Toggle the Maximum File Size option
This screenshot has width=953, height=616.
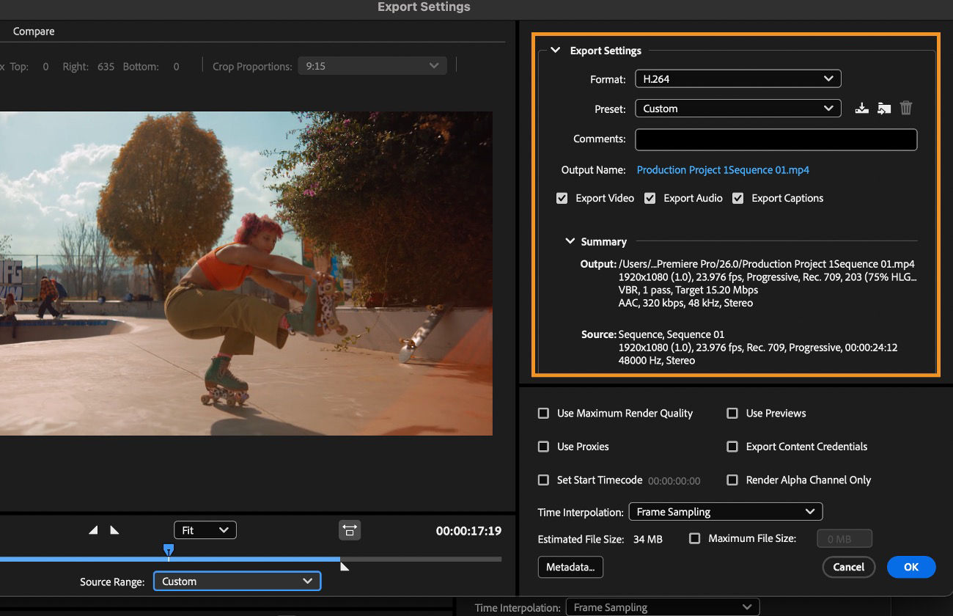tap(693, 538)
